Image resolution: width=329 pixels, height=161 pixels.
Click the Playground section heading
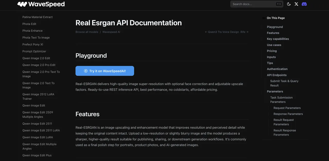[91, 56]
